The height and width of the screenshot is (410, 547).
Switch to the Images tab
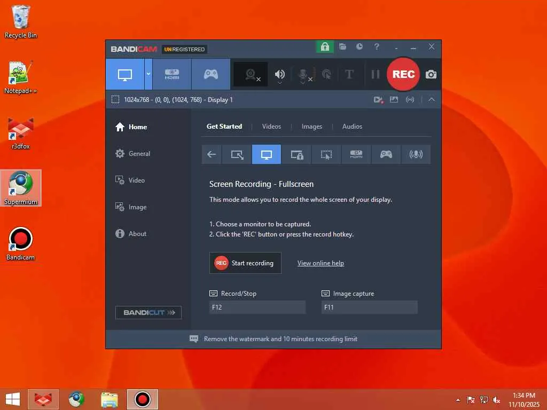point(312,127)
